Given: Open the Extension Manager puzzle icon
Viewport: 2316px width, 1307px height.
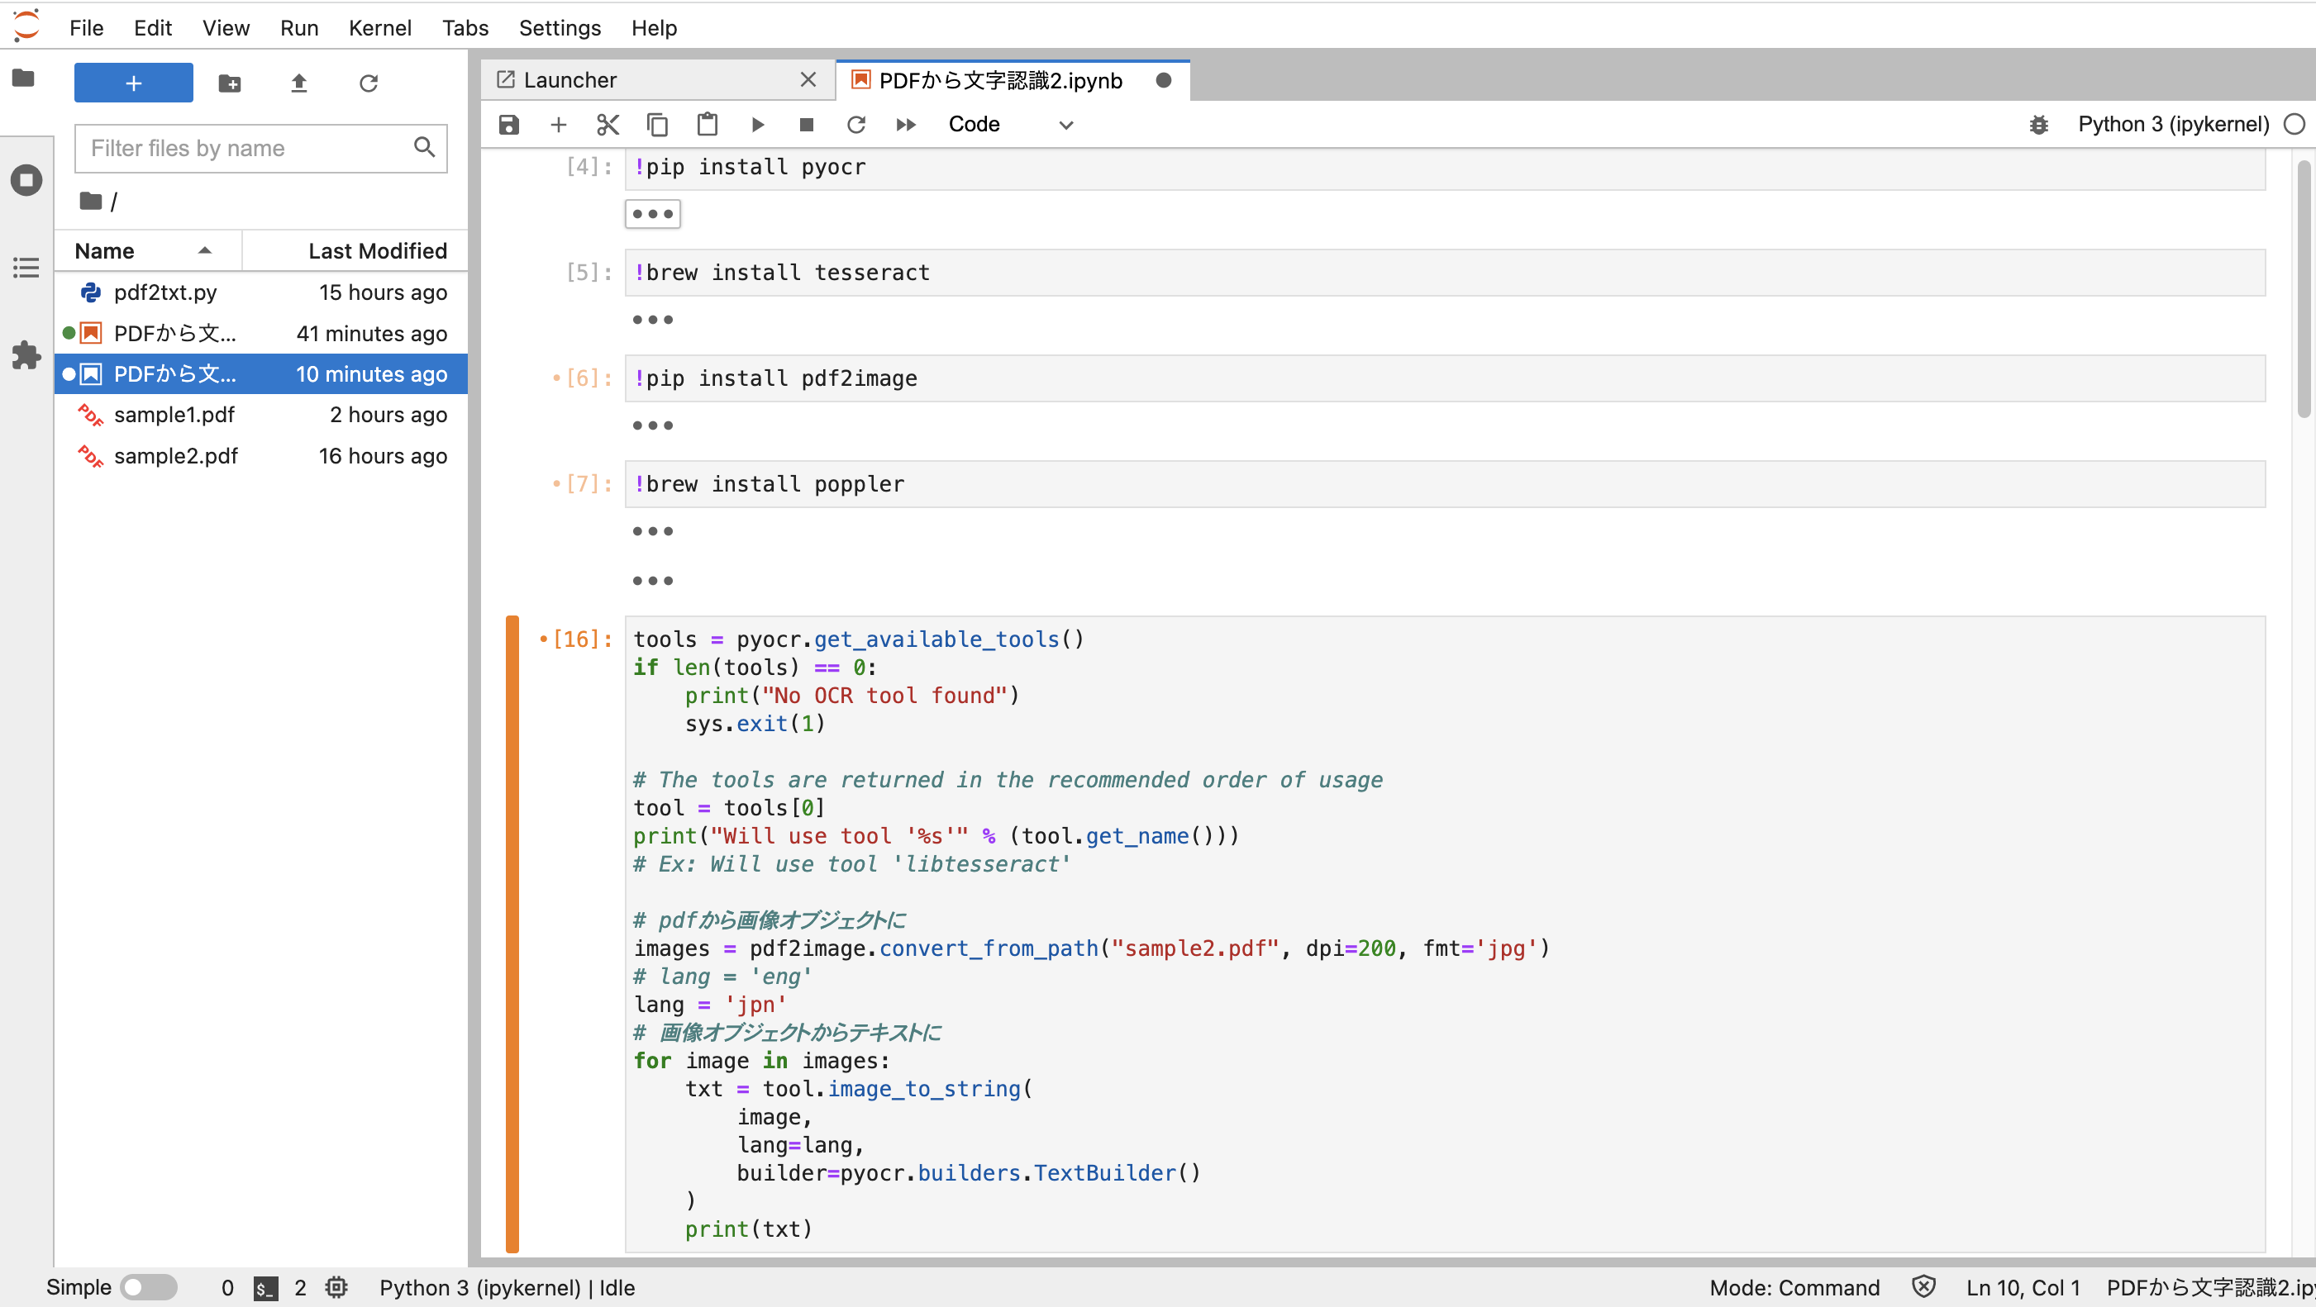Looking at the screenshot, I should pos(26,355).
